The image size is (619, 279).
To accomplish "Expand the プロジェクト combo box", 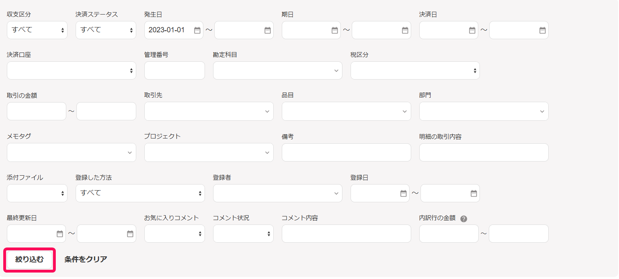I will click(x=209, y=153).
